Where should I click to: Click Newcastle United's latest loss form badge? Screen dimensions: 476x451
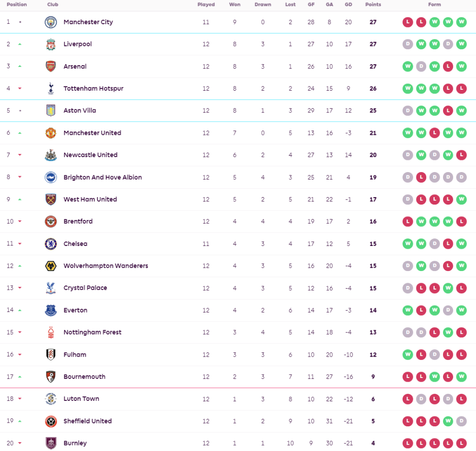461,155
